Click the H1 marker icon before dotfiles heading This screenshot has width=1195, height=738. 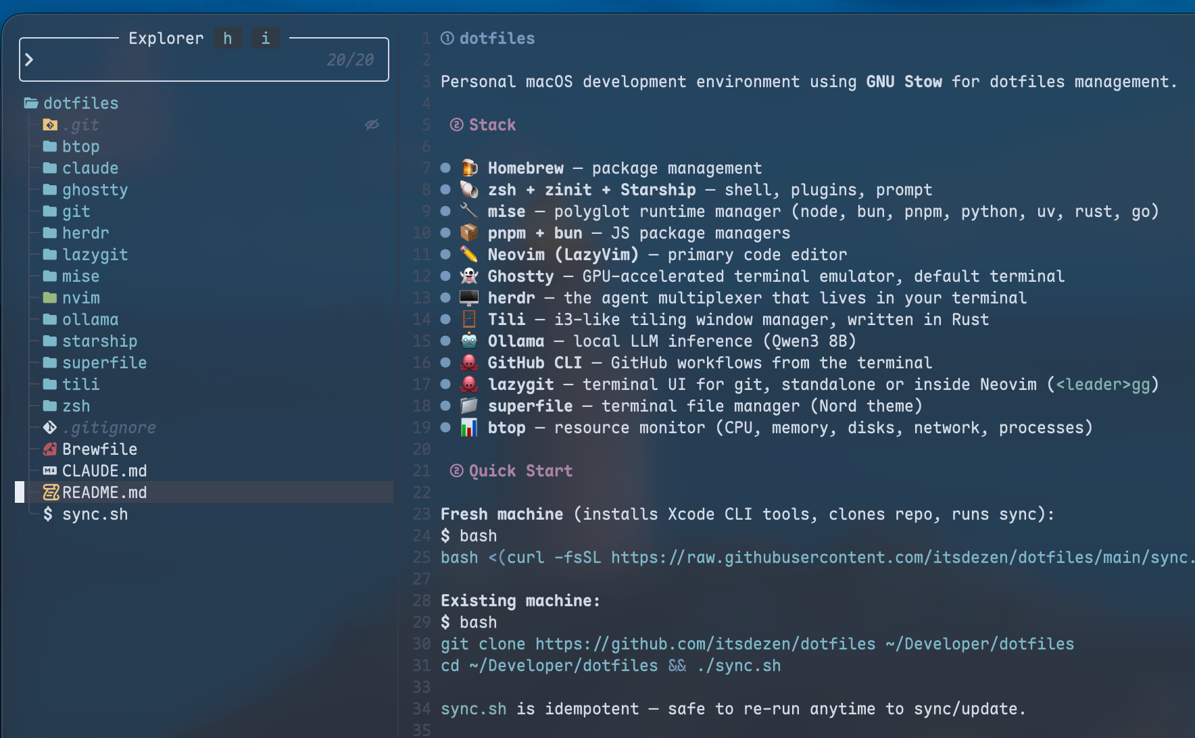(447, 39)
